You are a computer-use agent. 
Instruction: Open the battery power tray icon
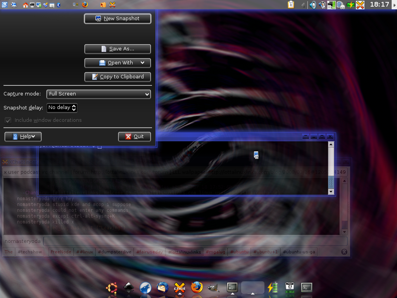pyautogui.click(x=350, y=5)
